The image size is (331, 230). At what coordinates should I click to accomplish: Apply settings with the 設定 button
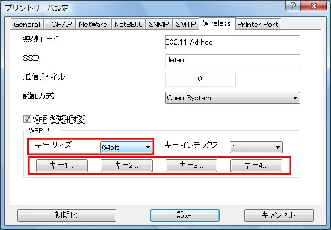[185, 215]
